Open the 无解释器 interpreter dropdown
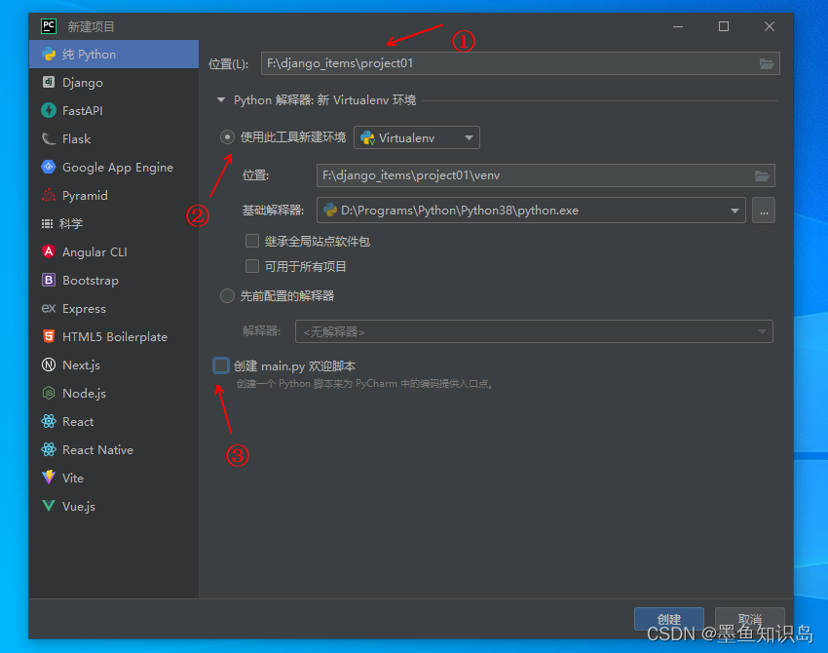The image size is (828, 653). point(534,331)
